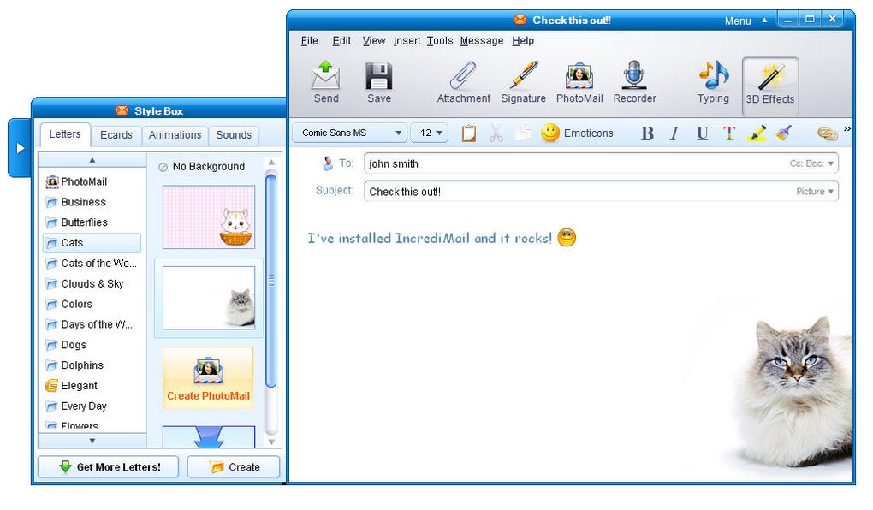Click the copy pages icon
Screen dimensions: 873x510
pyautogui.click(x=522, y=133)
